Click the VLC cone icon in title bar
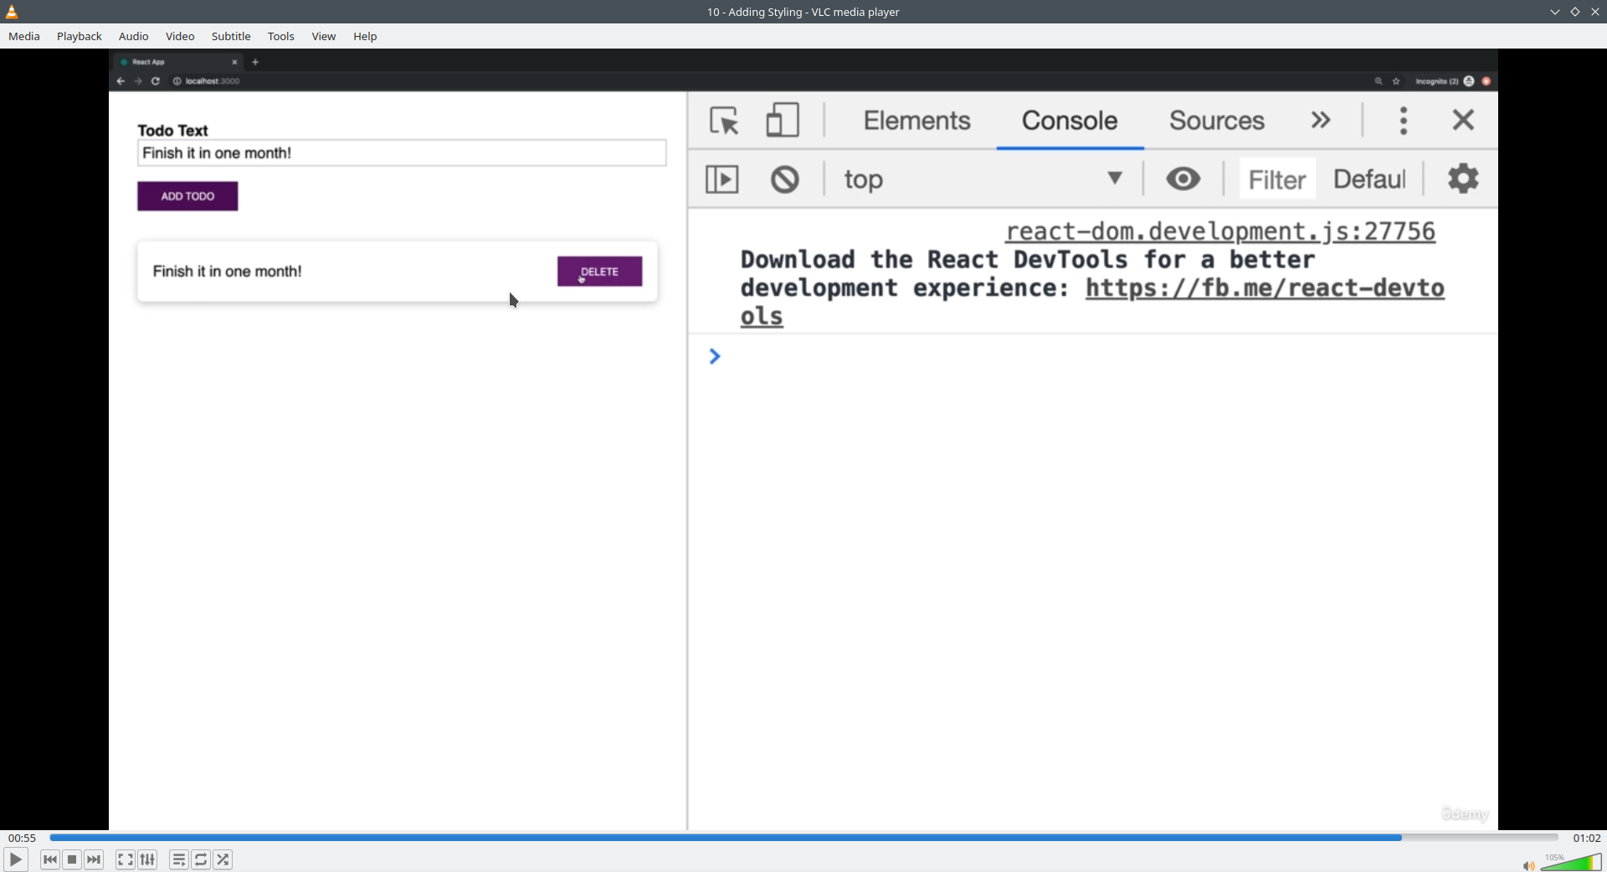 pos(12,12)
